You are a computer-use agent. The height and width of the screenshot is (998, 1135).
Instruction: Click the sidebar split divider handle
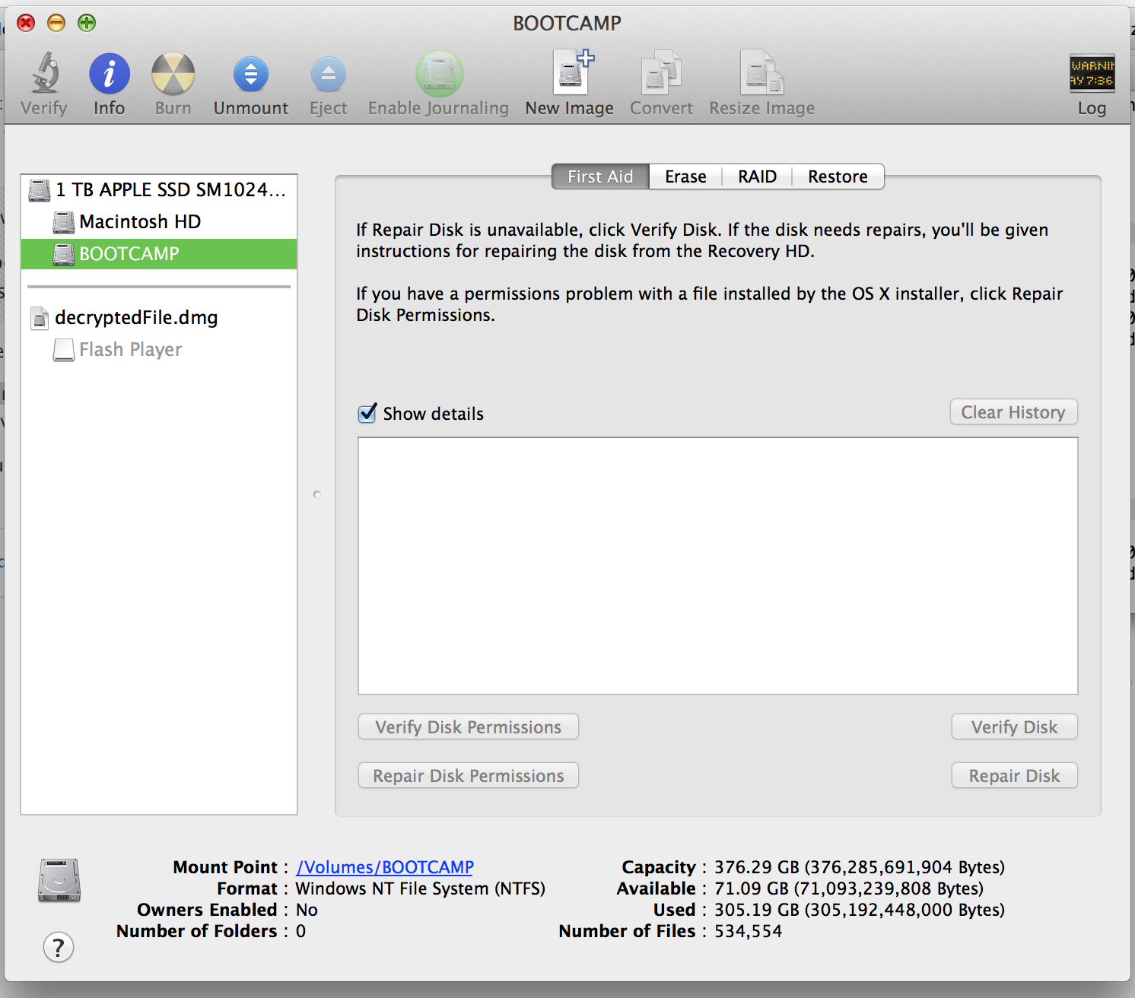317,494
